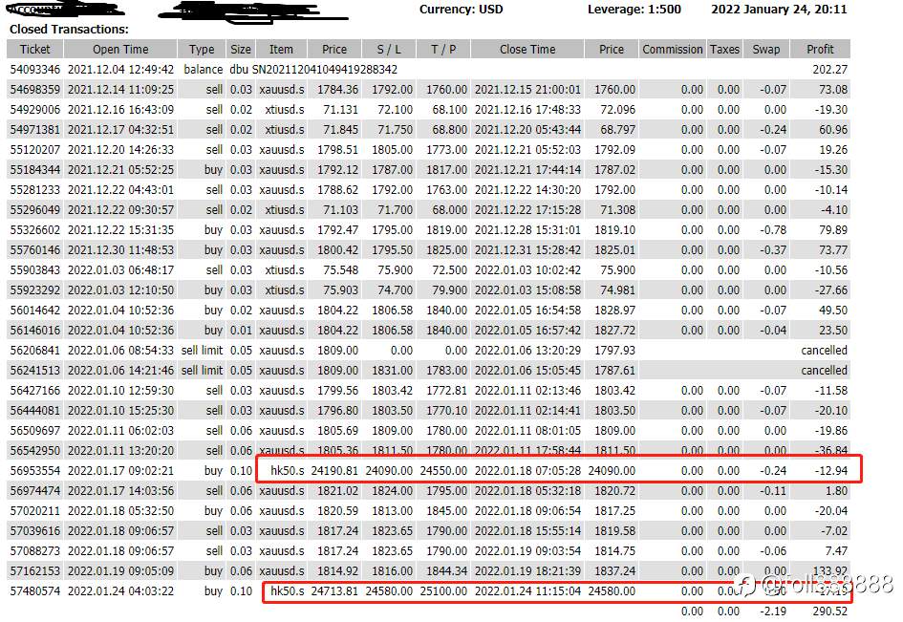Click profit value 60.96
Image resolution: width=903 pixels, height=622 pixels.
coord(832,130)
